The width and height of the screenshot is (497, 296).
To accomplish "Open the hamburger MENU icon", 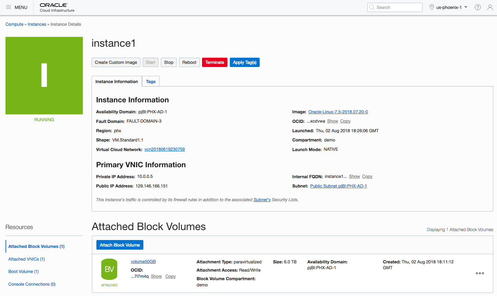I will coord(9,7).
